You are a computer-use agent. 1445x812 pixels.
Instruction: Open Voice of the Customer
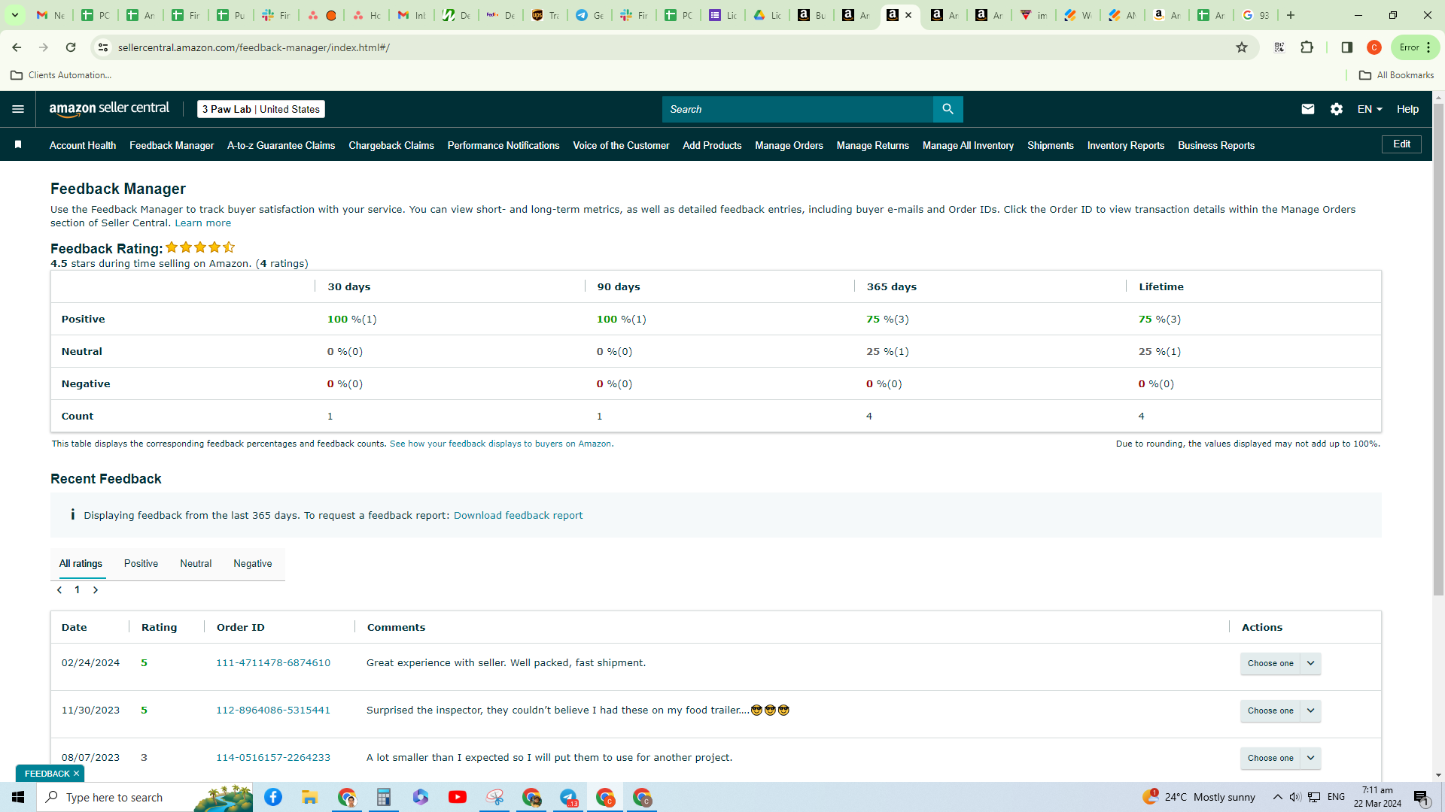621,145
